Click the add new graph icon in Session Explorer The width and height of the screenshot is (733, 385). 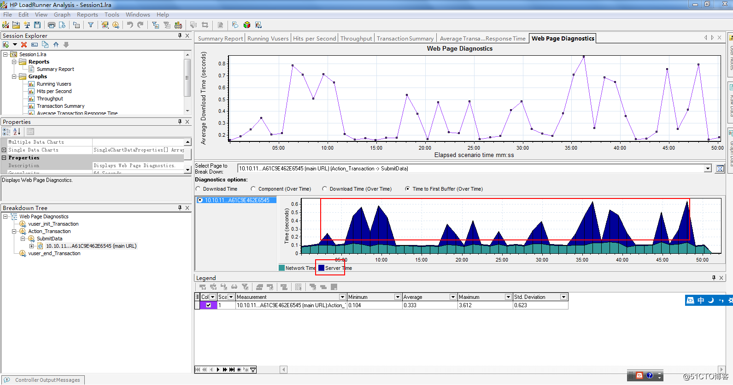pyautogui.click(x=6, y=45)
